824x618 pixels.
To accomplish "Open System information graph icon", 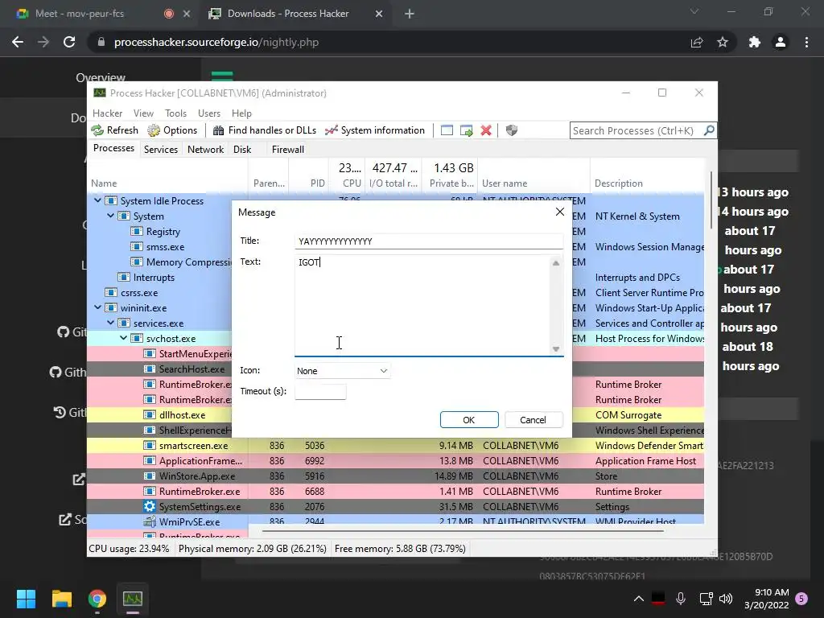I will click(331, 130).
